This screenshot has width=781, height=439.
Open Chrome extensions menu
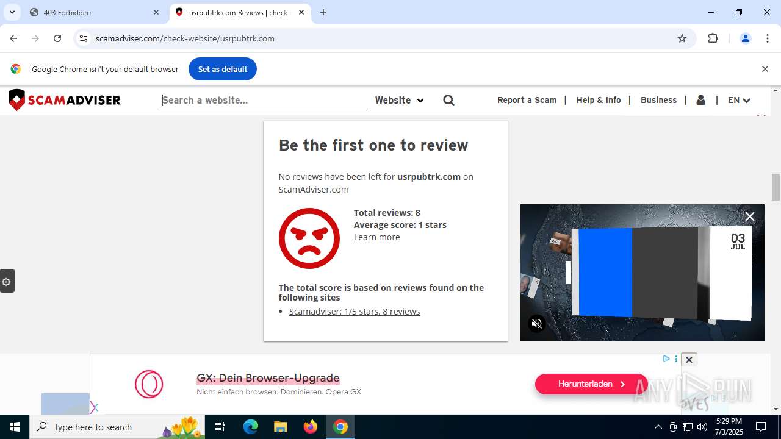(713, 38)
